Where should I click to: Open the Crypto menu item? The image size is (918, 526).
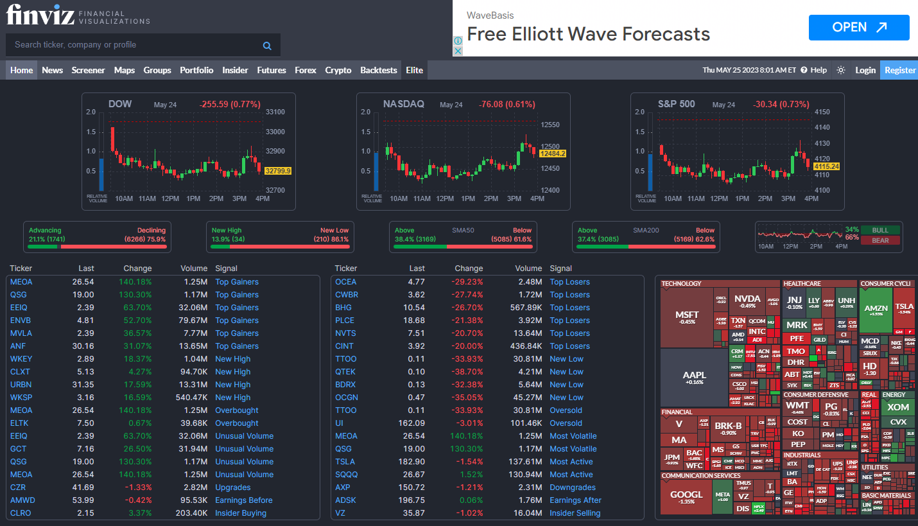tap(338, 70)
